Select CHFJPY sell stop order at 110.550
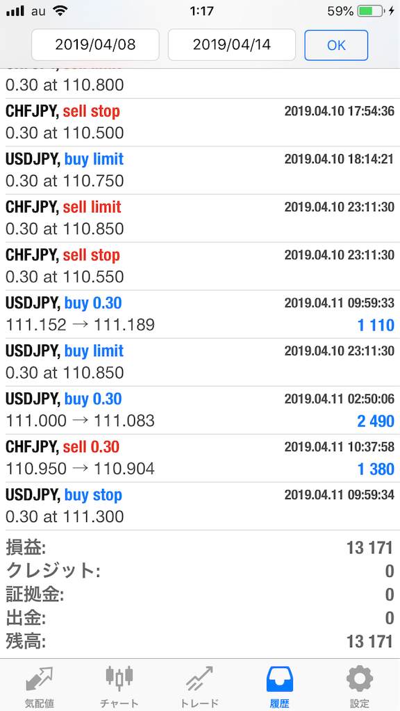400x711 pixels. (200, 267)
